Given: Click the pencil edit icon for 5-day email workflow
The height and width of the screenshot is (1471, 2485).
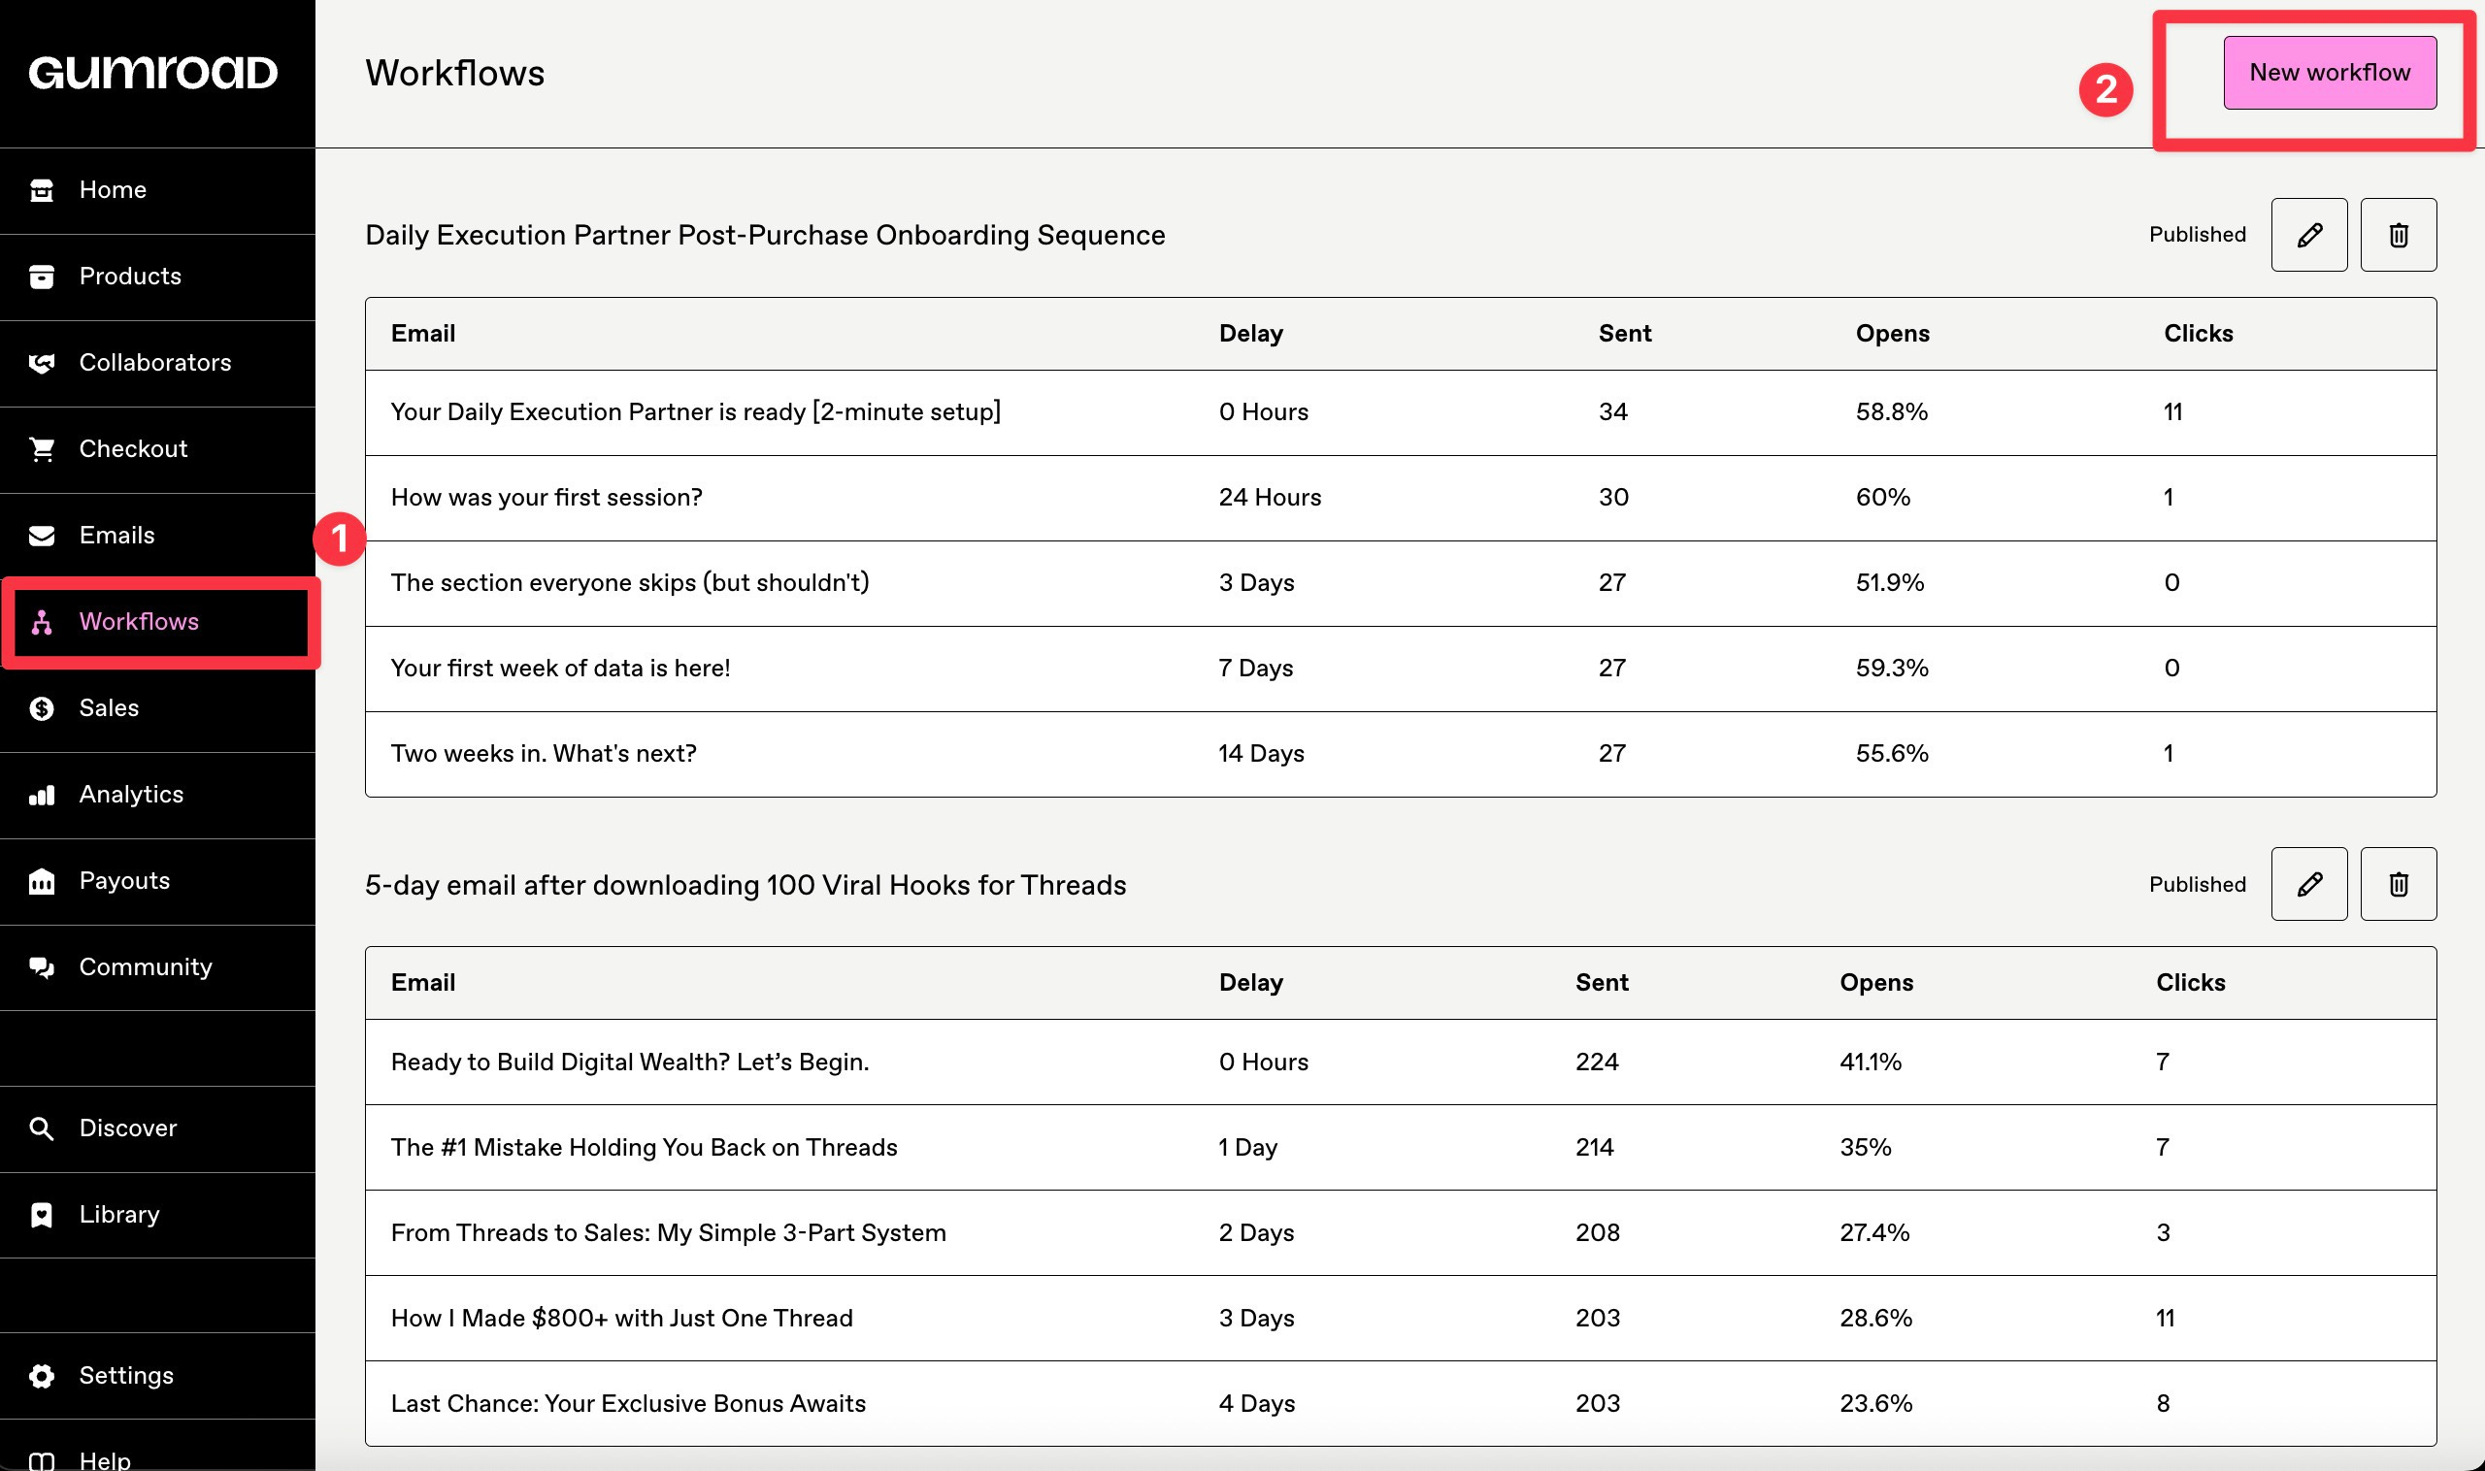Looking at the screenshot, I should [x=2308, y=884].
